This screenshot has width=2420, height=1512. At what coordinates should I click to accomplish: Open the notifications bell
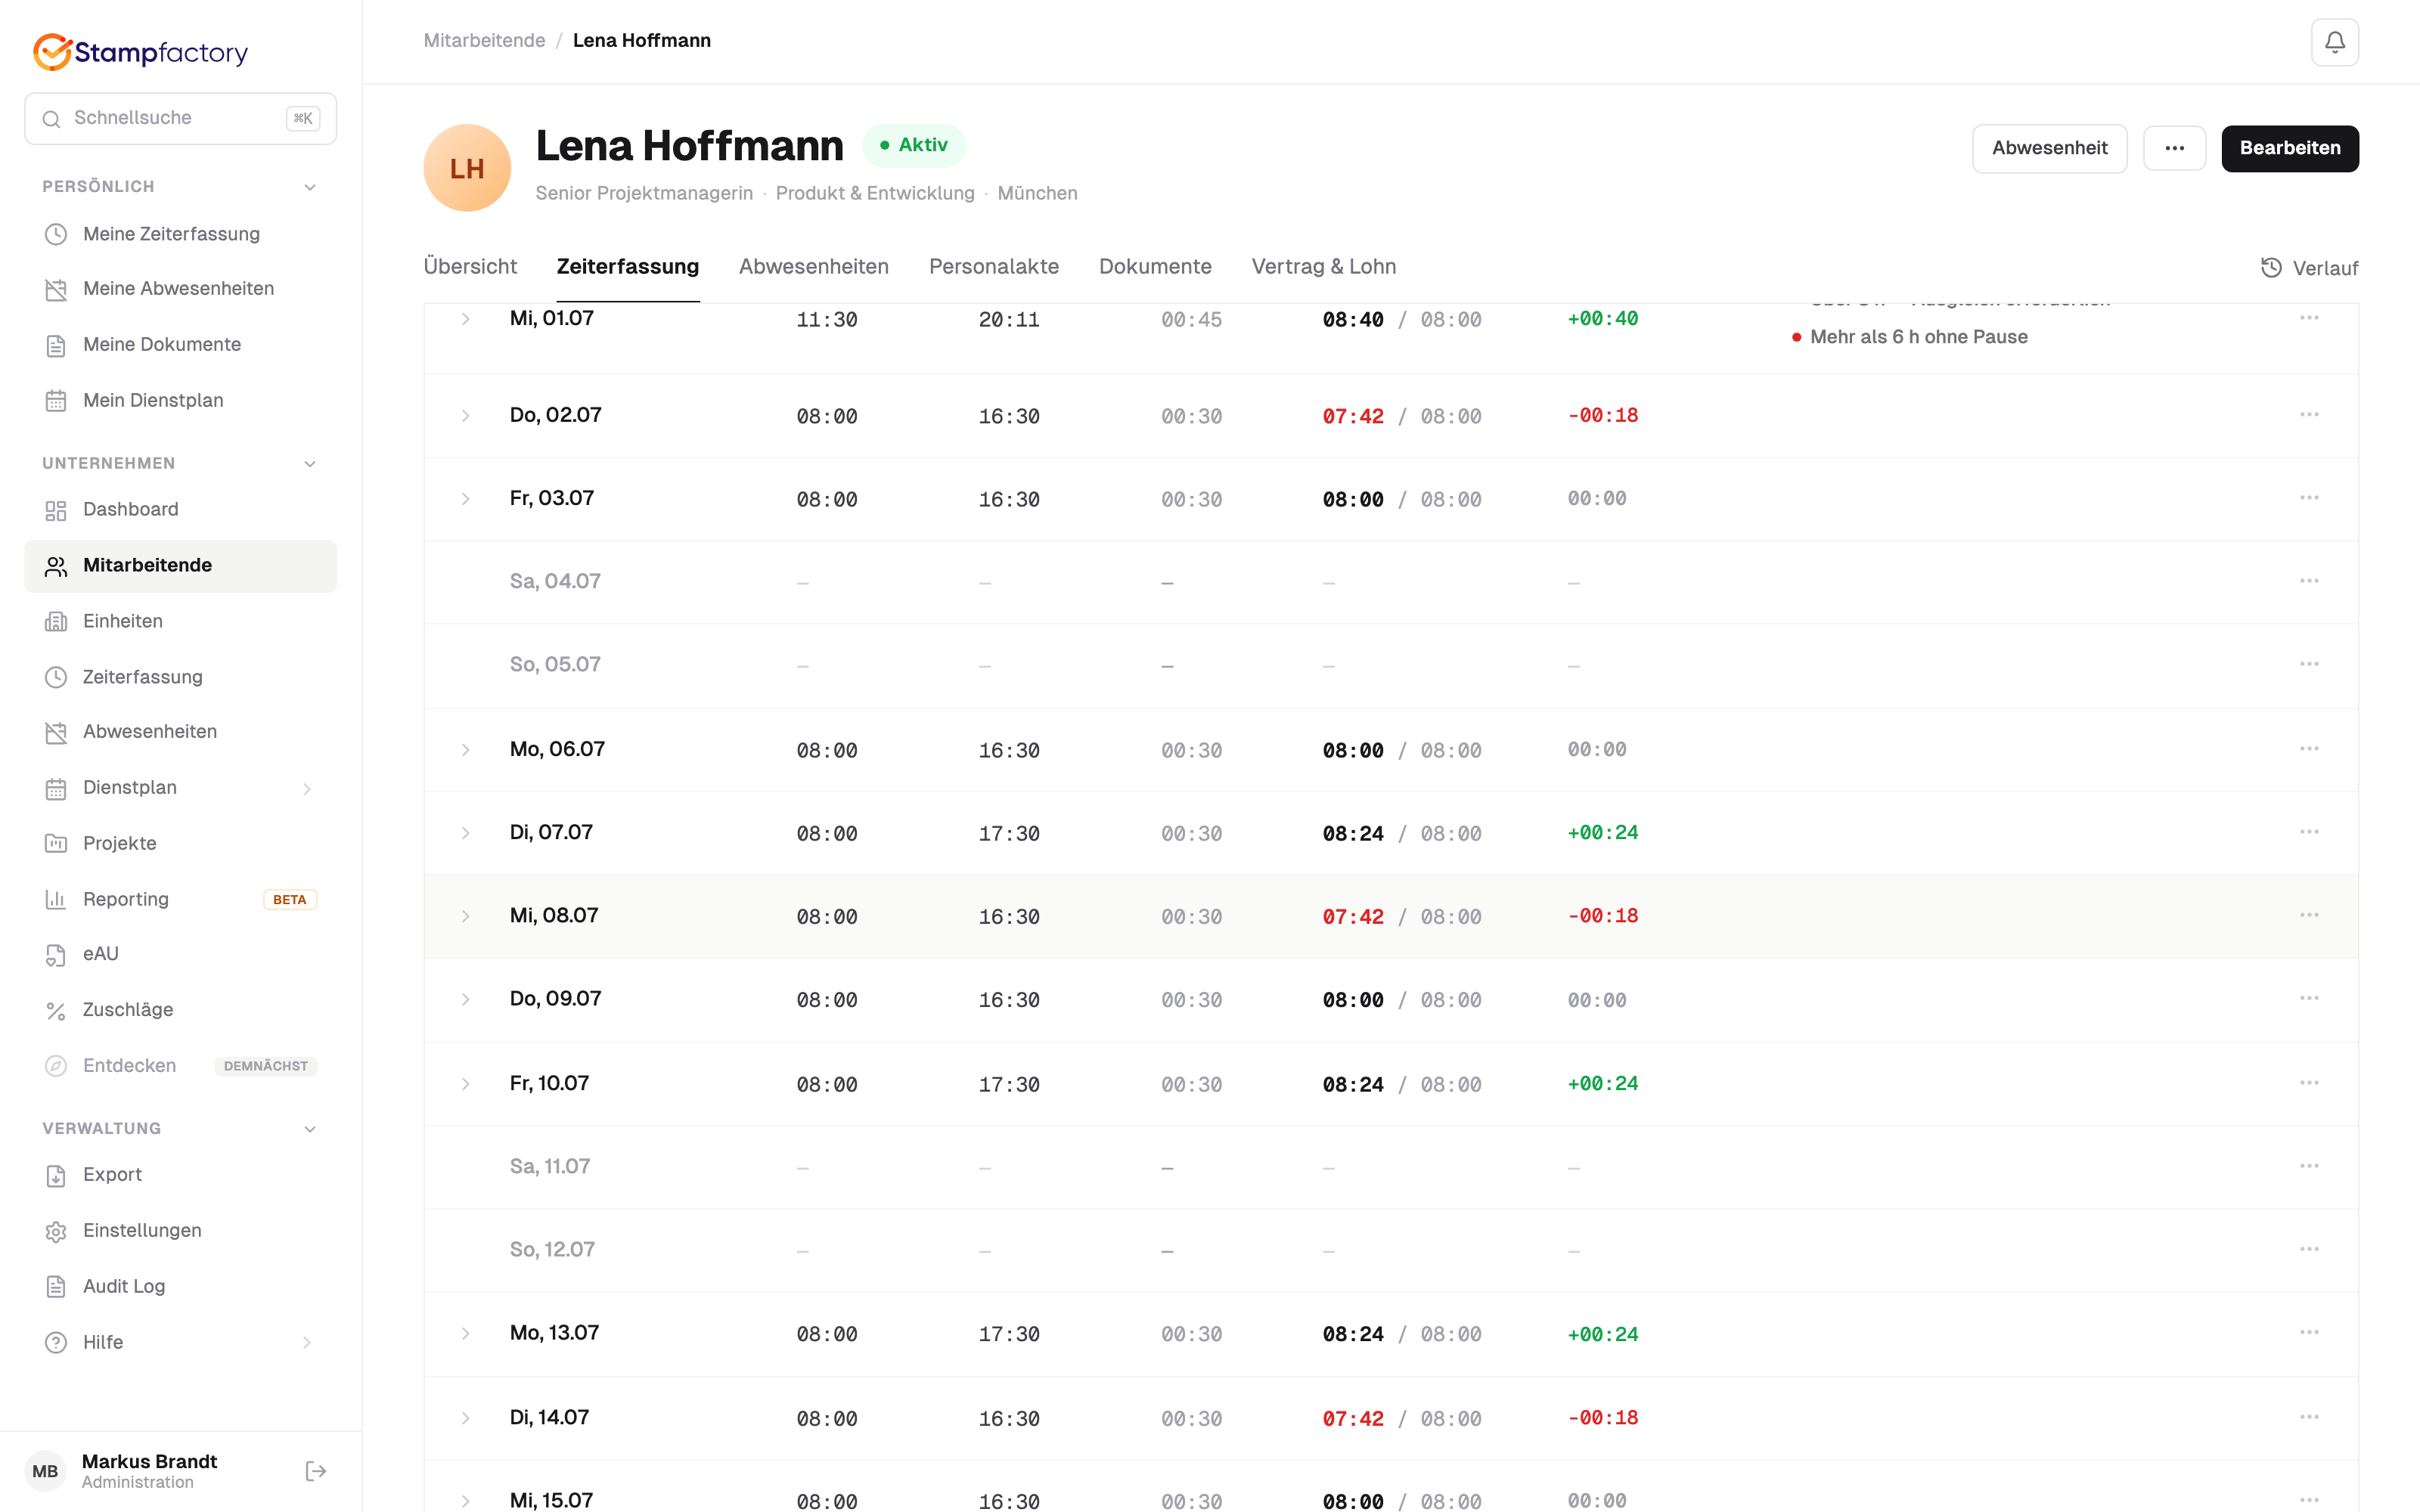coord(2334,42)
